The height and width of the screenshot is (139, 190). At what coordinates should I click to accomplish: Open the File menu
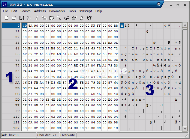5,11
